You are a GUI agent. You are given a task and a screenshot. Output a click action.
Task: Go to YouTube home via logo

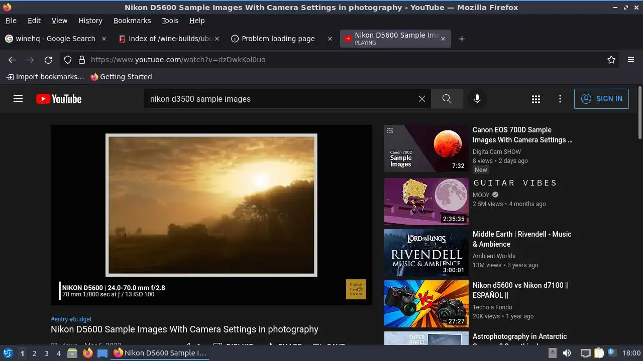(59, 99)
